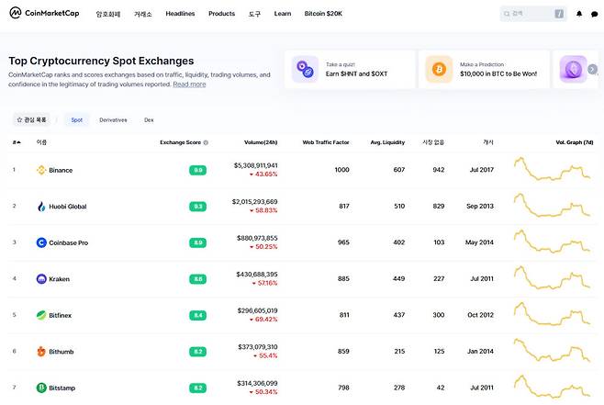Open the notifications bell icon
This screenshot has height=405, width=604.
tap(579, 14)
